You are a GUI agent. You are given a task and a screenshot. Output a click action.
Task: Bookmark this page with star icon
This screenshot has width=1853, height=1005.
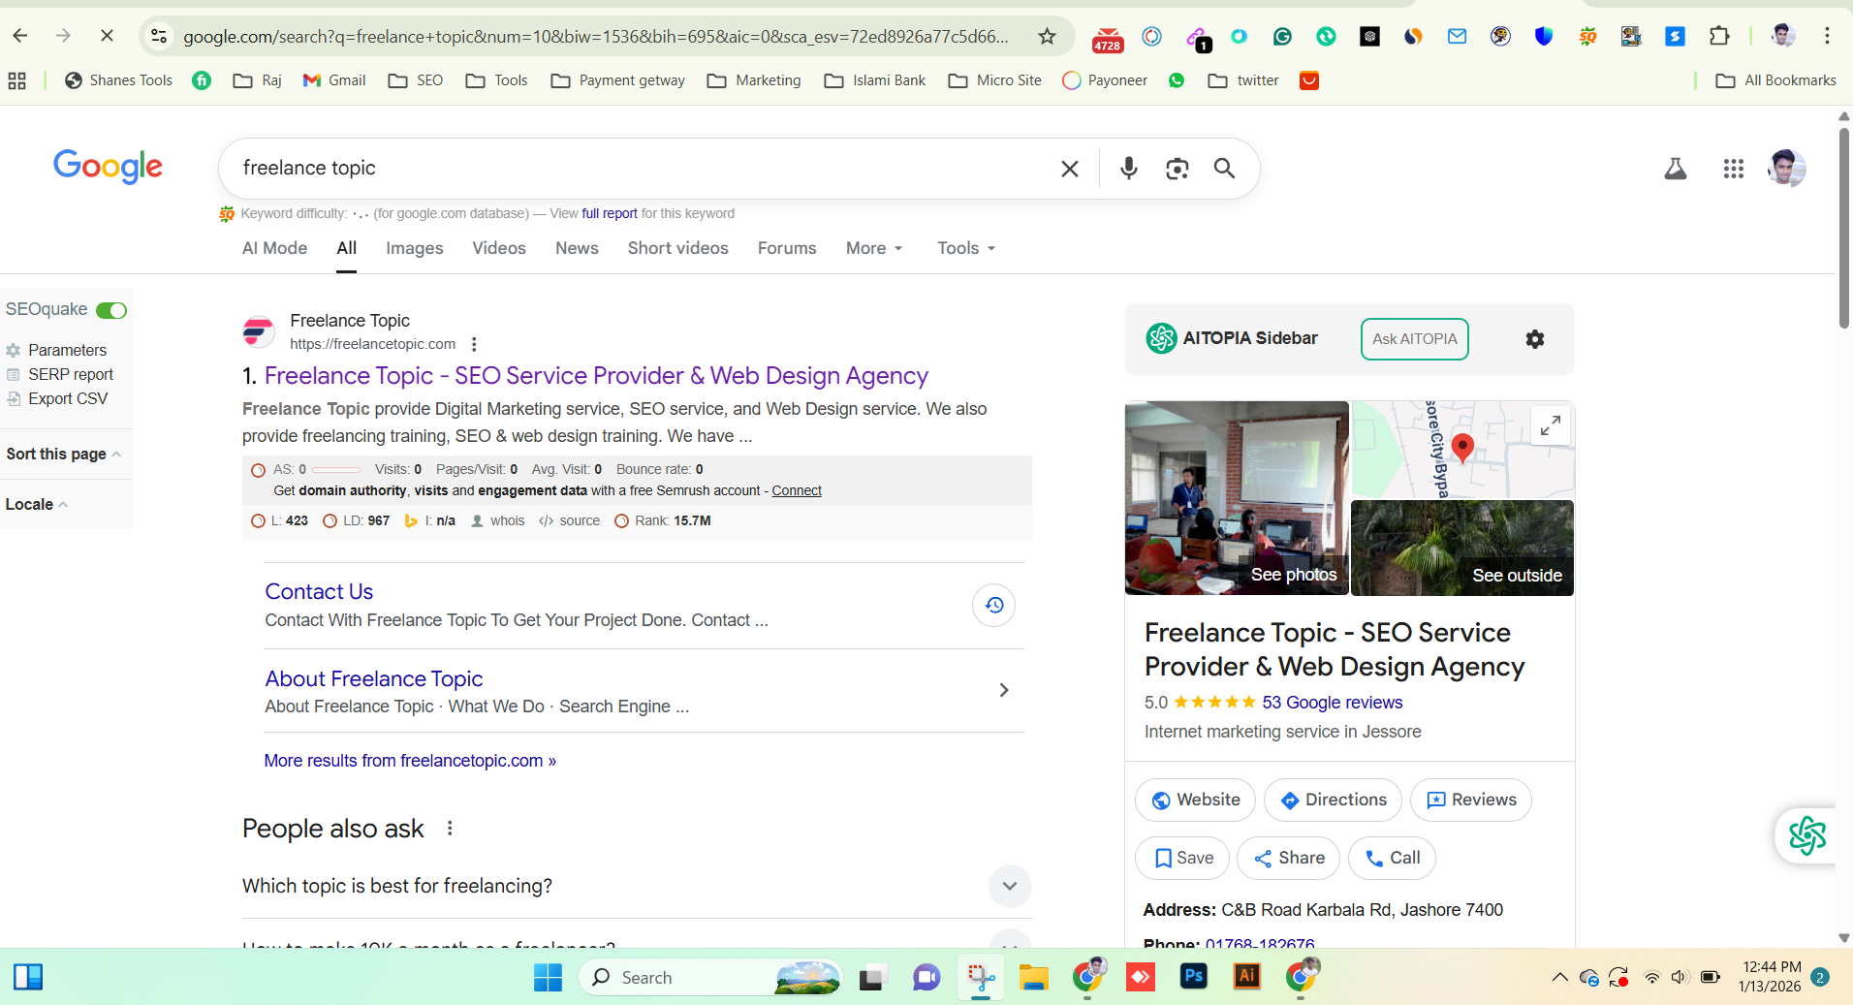coord(1047,37)
